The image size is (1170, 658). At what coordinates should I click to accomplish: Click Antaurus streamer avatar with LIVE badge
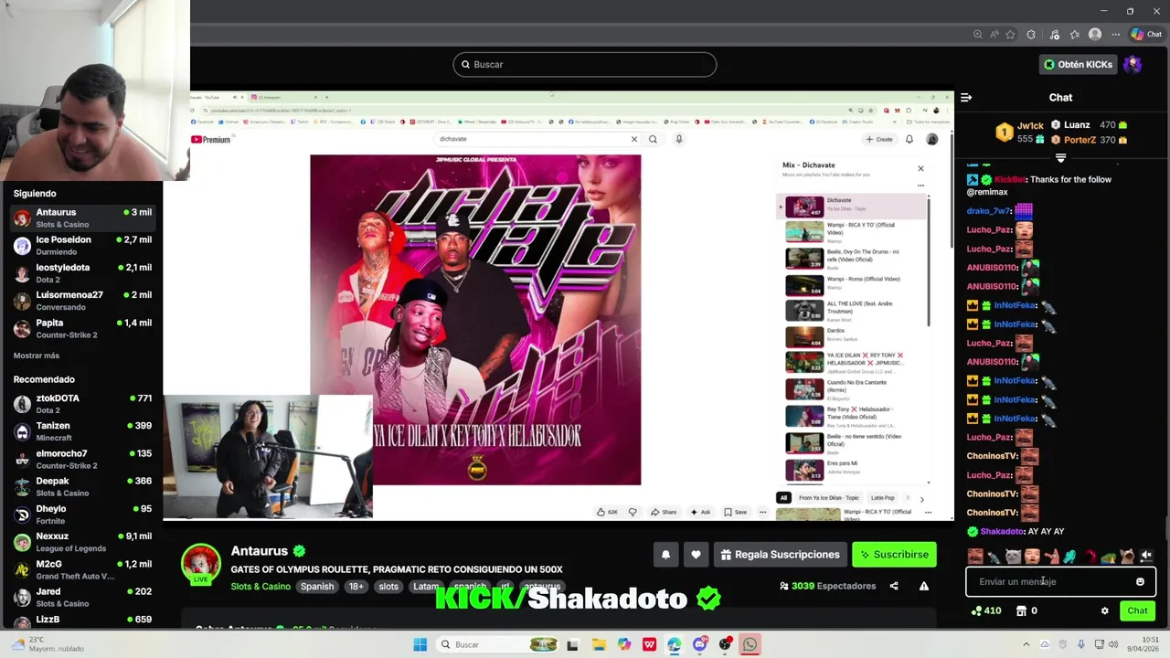(x=201, y=565)
